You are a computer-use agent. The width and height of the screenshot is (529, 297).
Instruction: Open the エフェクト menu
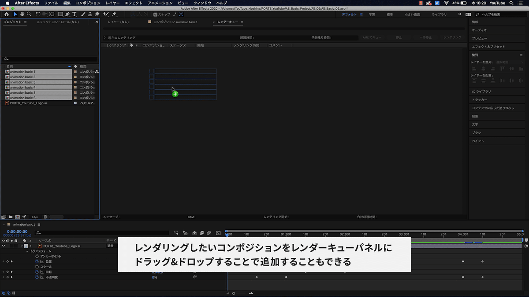134,3
